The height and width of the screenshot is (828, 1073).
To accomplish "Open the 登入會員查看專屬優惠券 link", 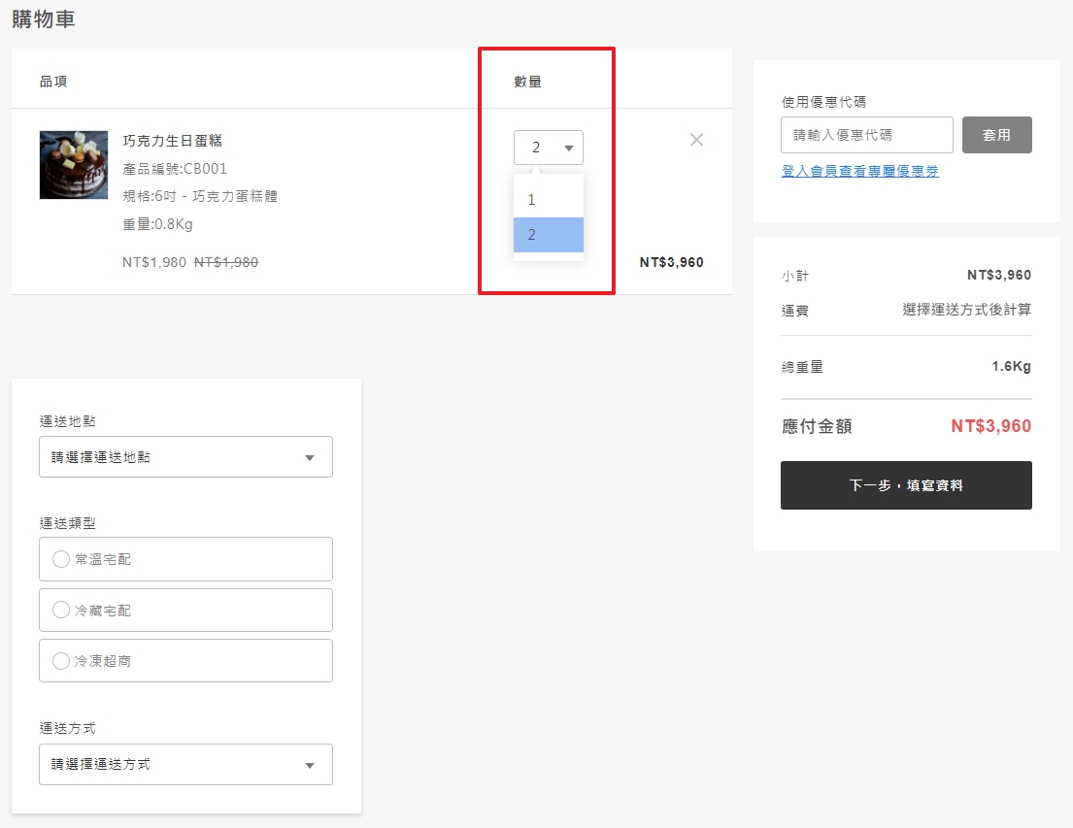I will click(x=859, y=171).
